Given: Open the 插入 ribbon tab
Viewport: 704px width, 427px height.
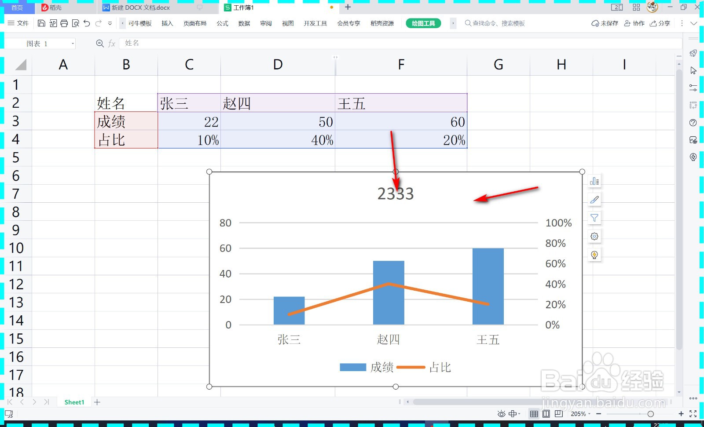Looking at the screenshot, I should coord(167,23).
